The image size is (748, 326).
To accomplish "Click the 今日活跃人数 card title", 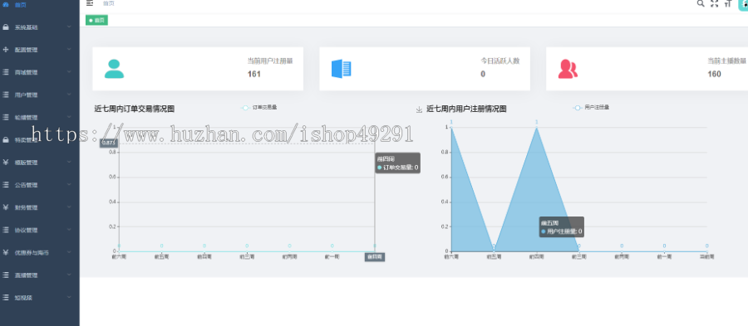I will [x=500, y=61].
